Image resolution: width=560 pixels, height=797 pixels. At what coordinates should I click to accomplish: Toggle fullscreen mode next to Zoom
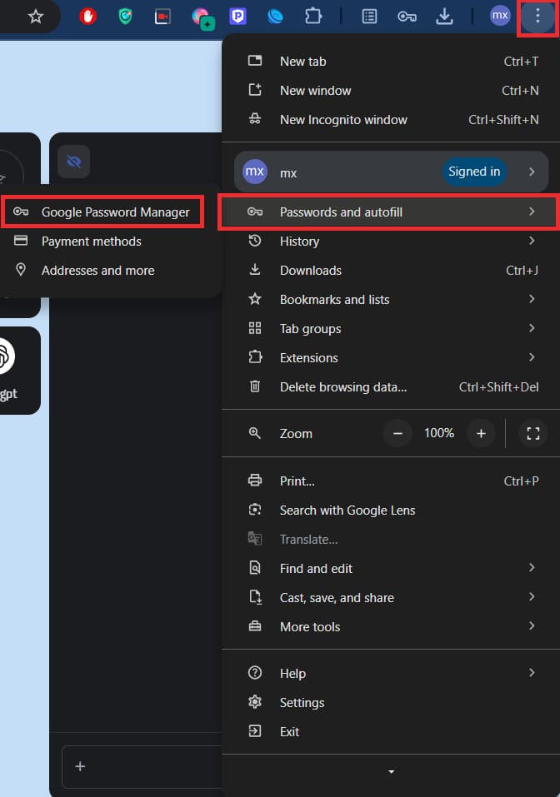pos(532,434)
